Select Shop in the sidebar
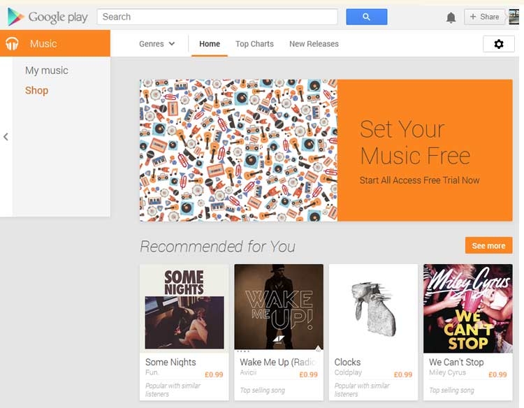 pyautogui.click(x=36, y=90)
